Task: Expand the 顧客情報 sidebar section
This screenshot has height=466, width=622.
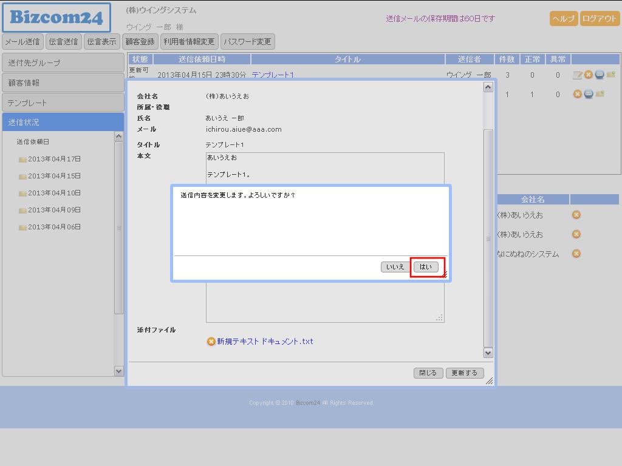Action: click(63, 83)
